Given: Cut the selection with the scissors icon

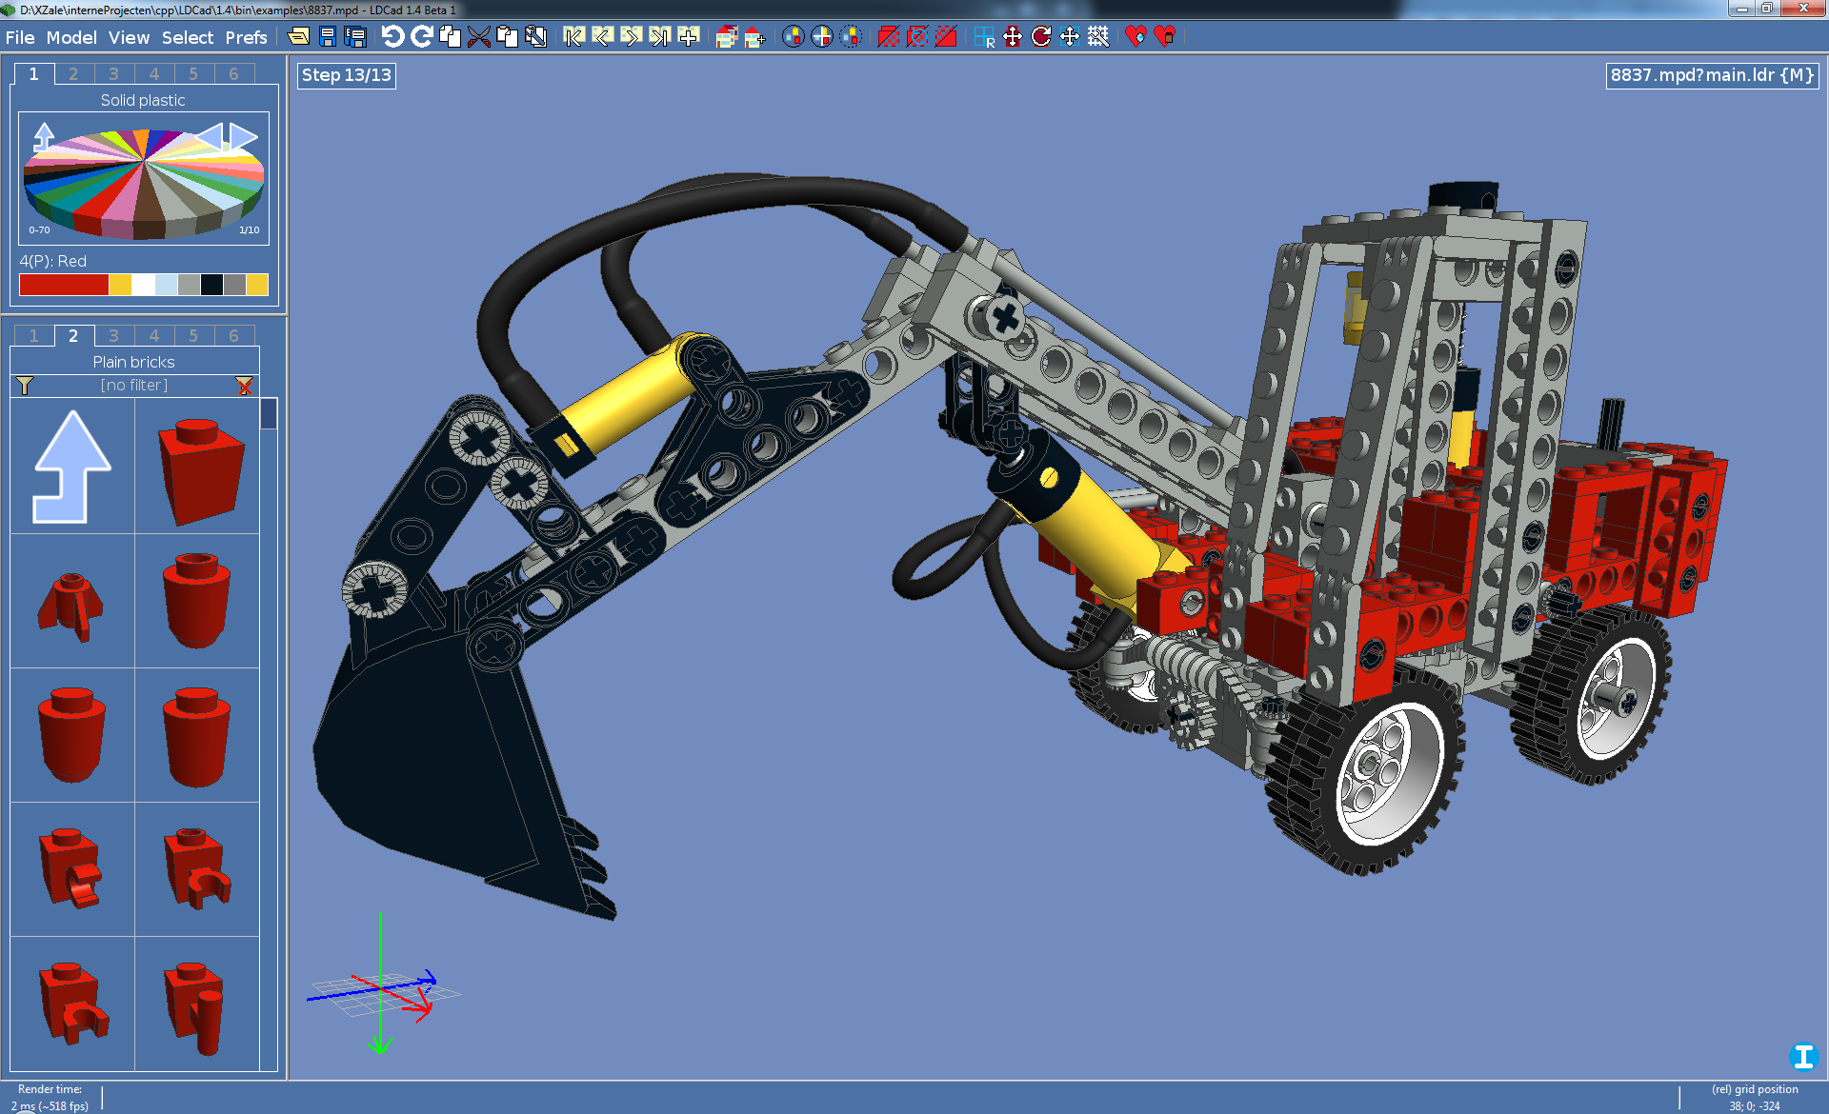Looking at the screenshot, I should [479, 37].
